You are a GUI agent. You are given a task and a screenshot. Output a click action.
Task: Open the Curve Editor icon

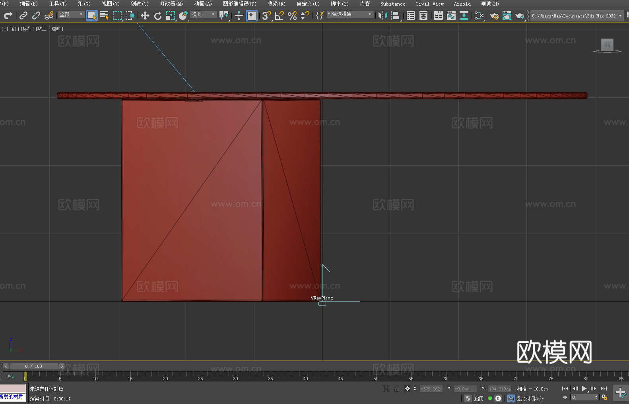coord(451,15)
